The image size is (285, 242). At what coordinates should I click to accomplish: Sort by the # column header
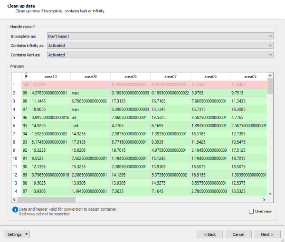pyautogui.click(x=26, y=76)
